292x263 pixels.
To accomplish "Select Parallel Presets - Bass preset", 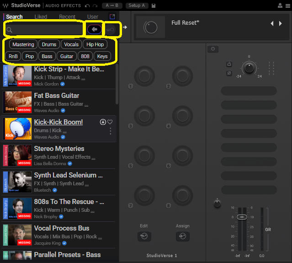I will point(67,255).
